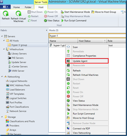
Task: Open vCenter Servers in the tree
Action: tap(18, 67)
